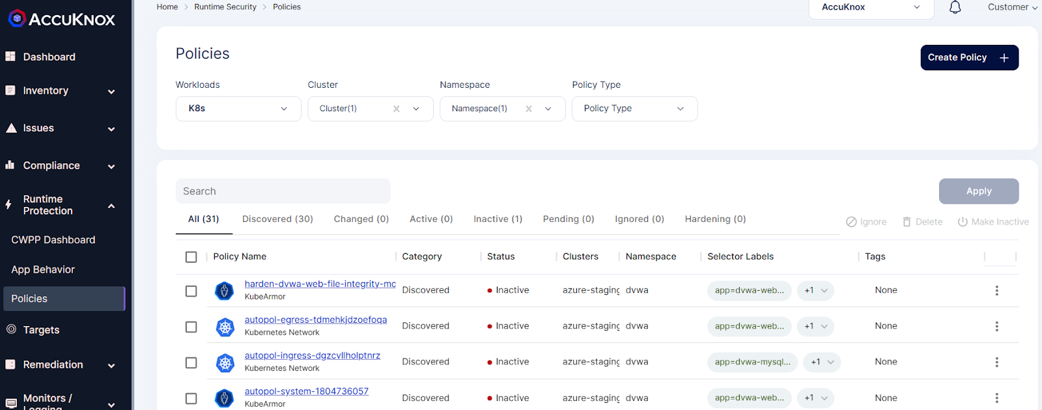Open autopol-egress-tdmehkjdzoefoqa policy link
Screen dimensions: 1042x410
pyautogui.click(x=316, y=320)
